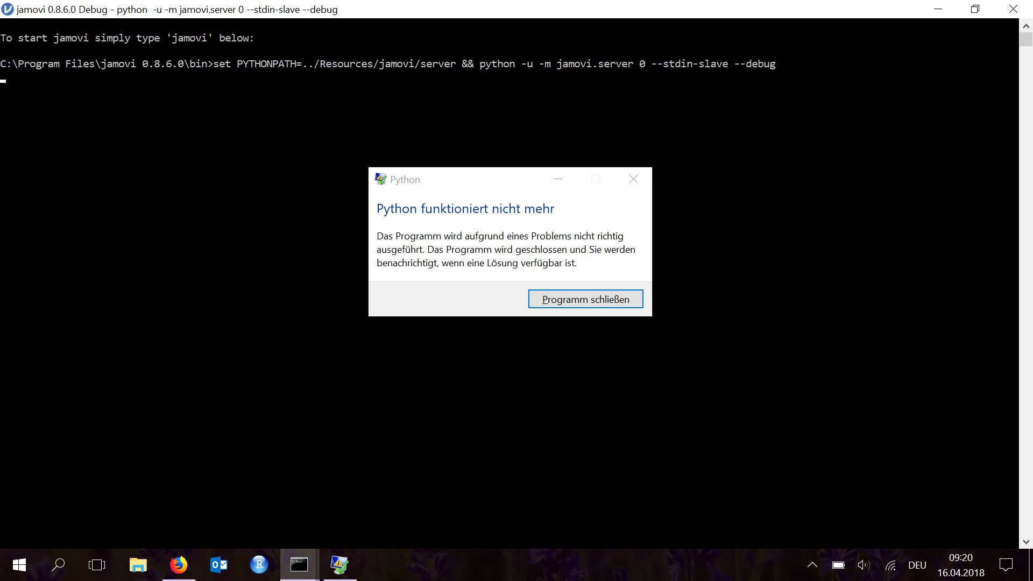
Task: Close the jamovi debug console window
Action: (1013, 9)
